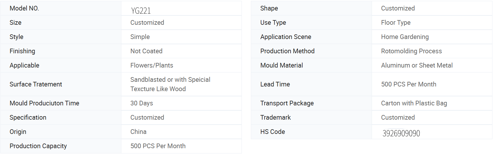
Task: Select the Mould Material label
Action: [282, 66]
